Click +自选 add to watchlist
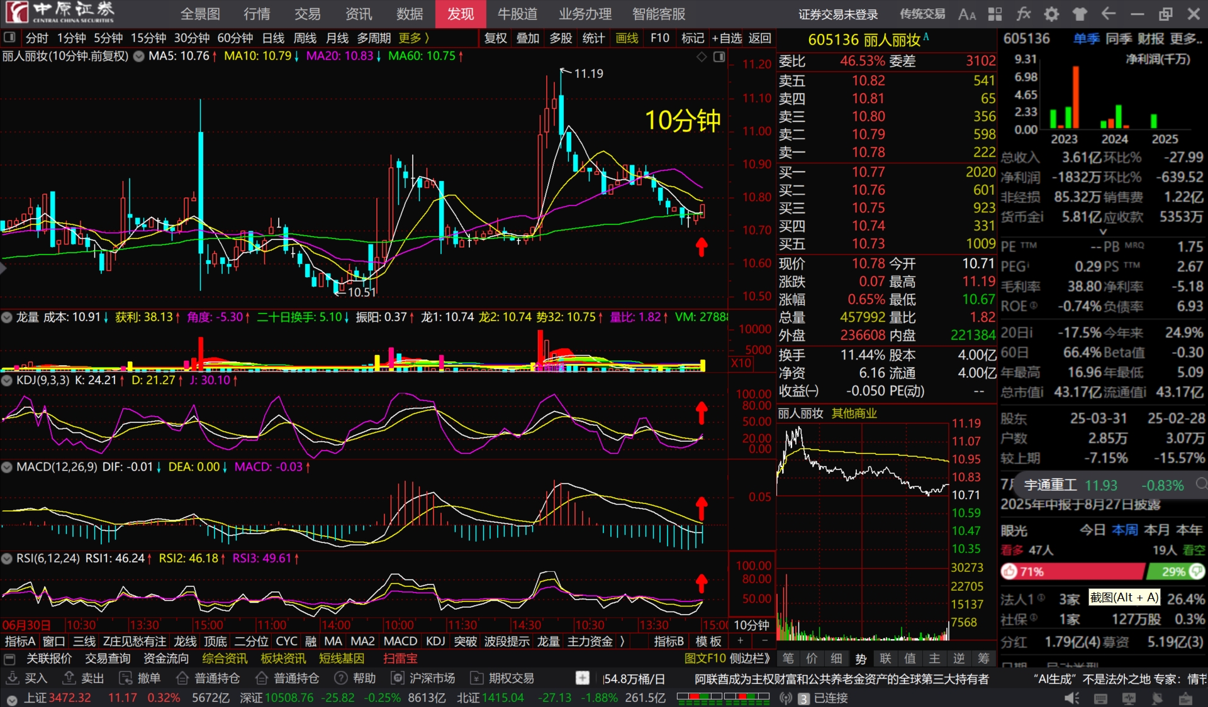Image resolution: width=1208 pixels, height=707 pixels. [727, 38]
